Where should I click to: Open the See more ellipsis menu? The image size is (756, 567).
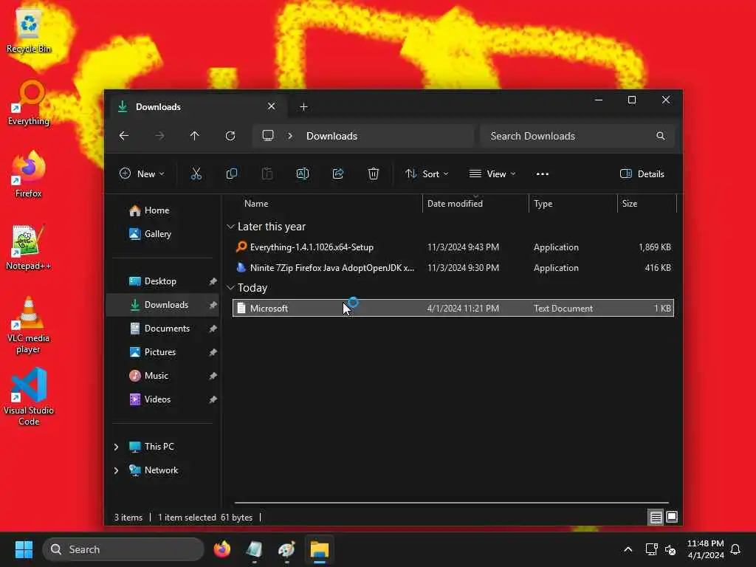pyautogui.click(x=543, y=174)
